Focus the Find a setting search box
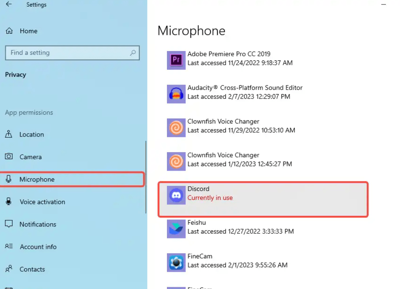The image size is (400, 289). [72, 53]
